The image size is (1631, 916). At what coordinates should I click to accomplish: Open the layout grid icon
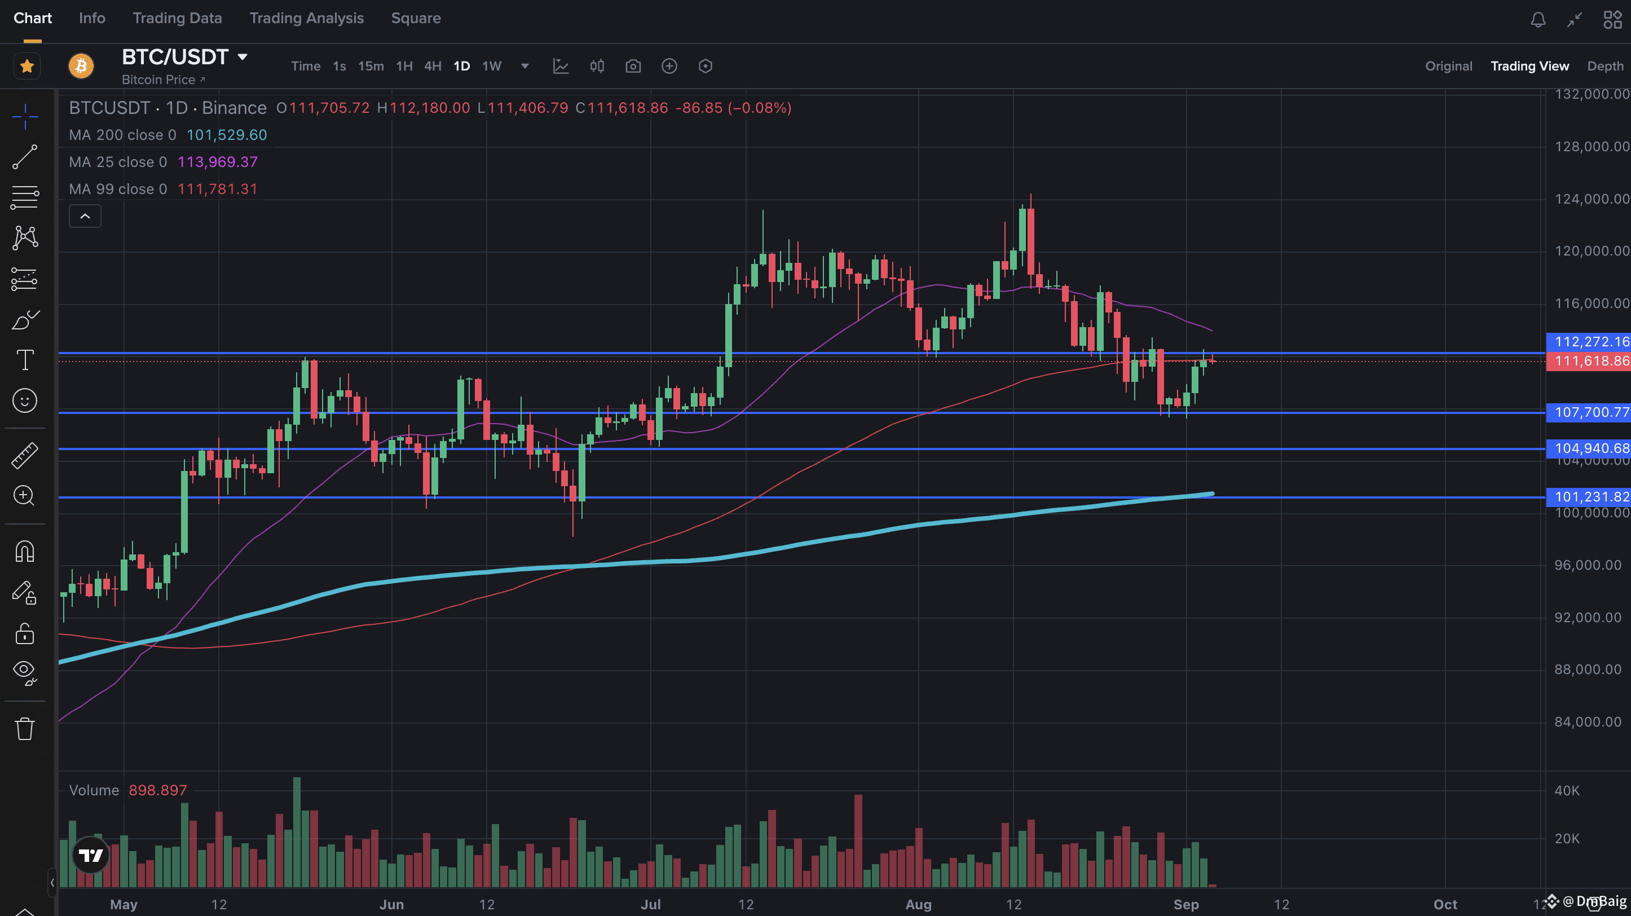tap(1612, 20)
